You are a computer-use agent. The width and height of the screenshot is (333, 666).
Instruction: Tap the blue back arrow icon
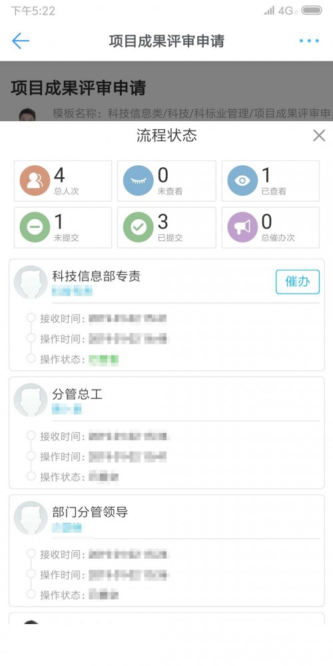pos(21,41)
